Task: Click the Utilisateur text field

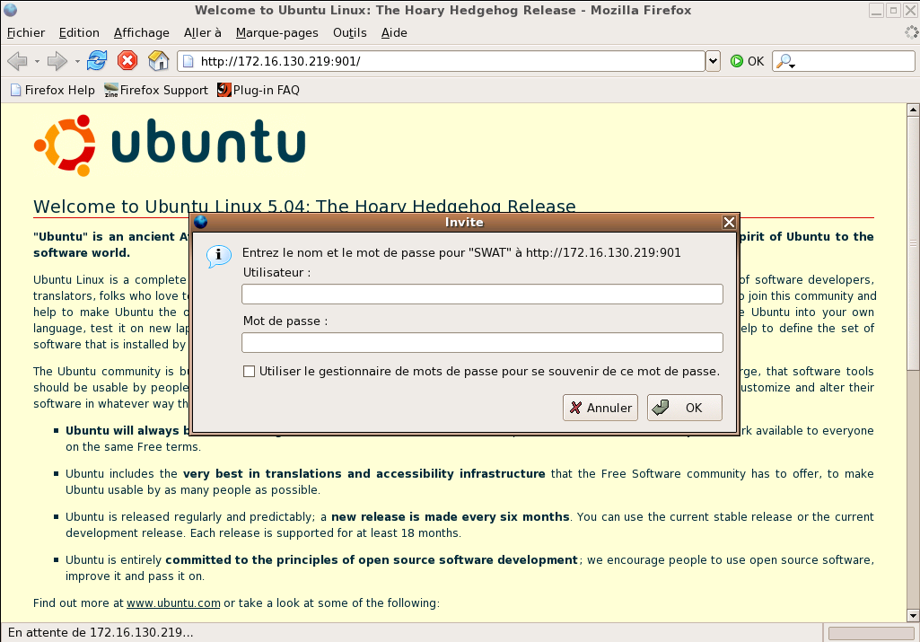Action: pyautogui.click(x=482, y=294)
